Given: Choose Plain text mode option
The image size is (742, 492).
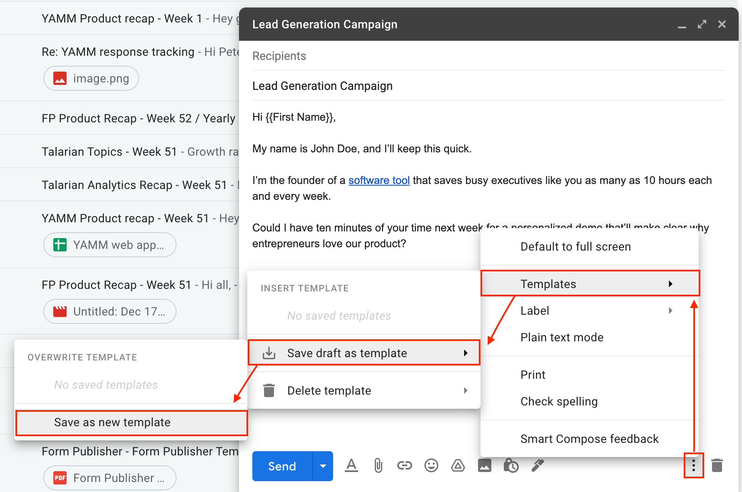Looking at the screenshot, I should (562, 337).
